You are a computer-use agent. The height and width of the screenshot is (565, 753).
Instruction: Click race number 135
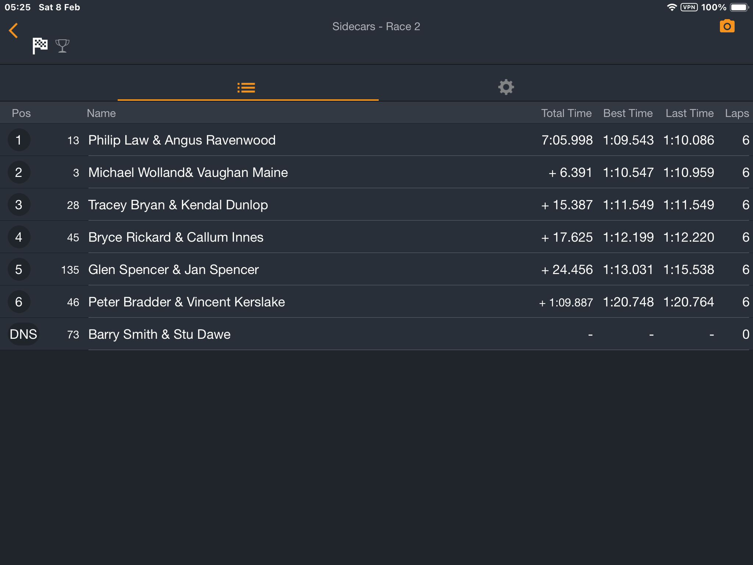[70, 270]
